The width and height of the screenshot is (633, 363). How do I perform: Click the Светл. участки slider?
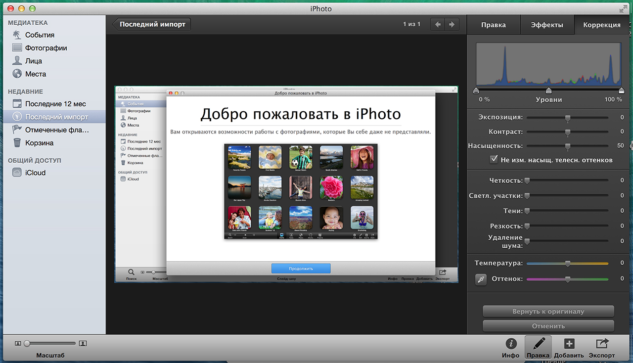568,196
